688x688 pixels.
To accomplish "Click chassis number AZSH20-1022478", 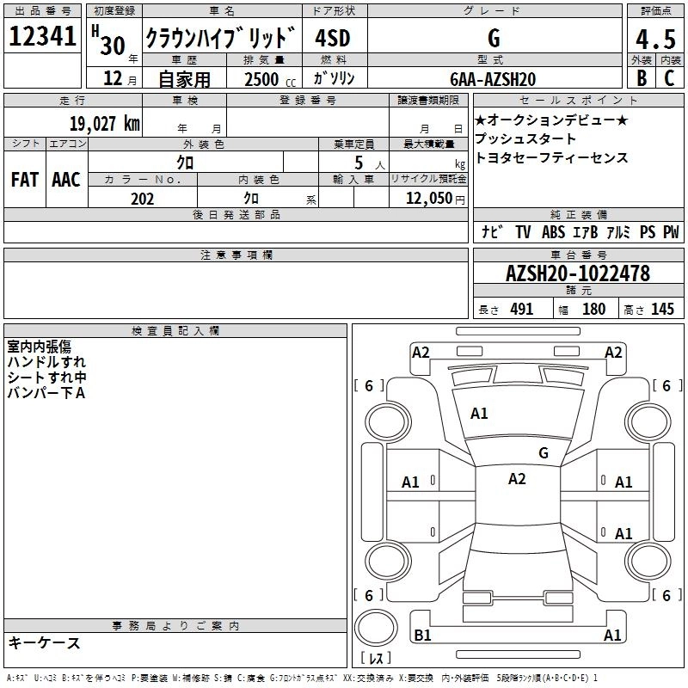I will click(x=578, y=273).
